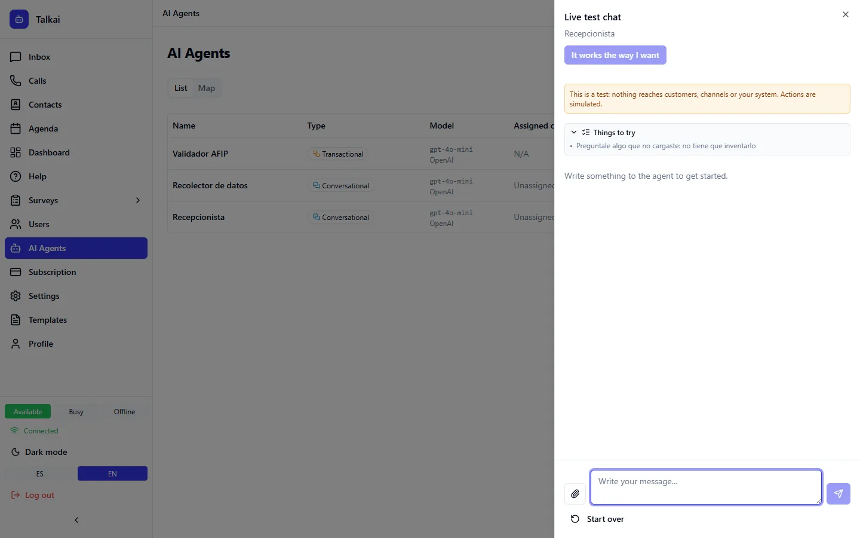The height and width of the screenshot is (538, 860).
Task: Select the Inbox menu item label
Action: (39, 57)
